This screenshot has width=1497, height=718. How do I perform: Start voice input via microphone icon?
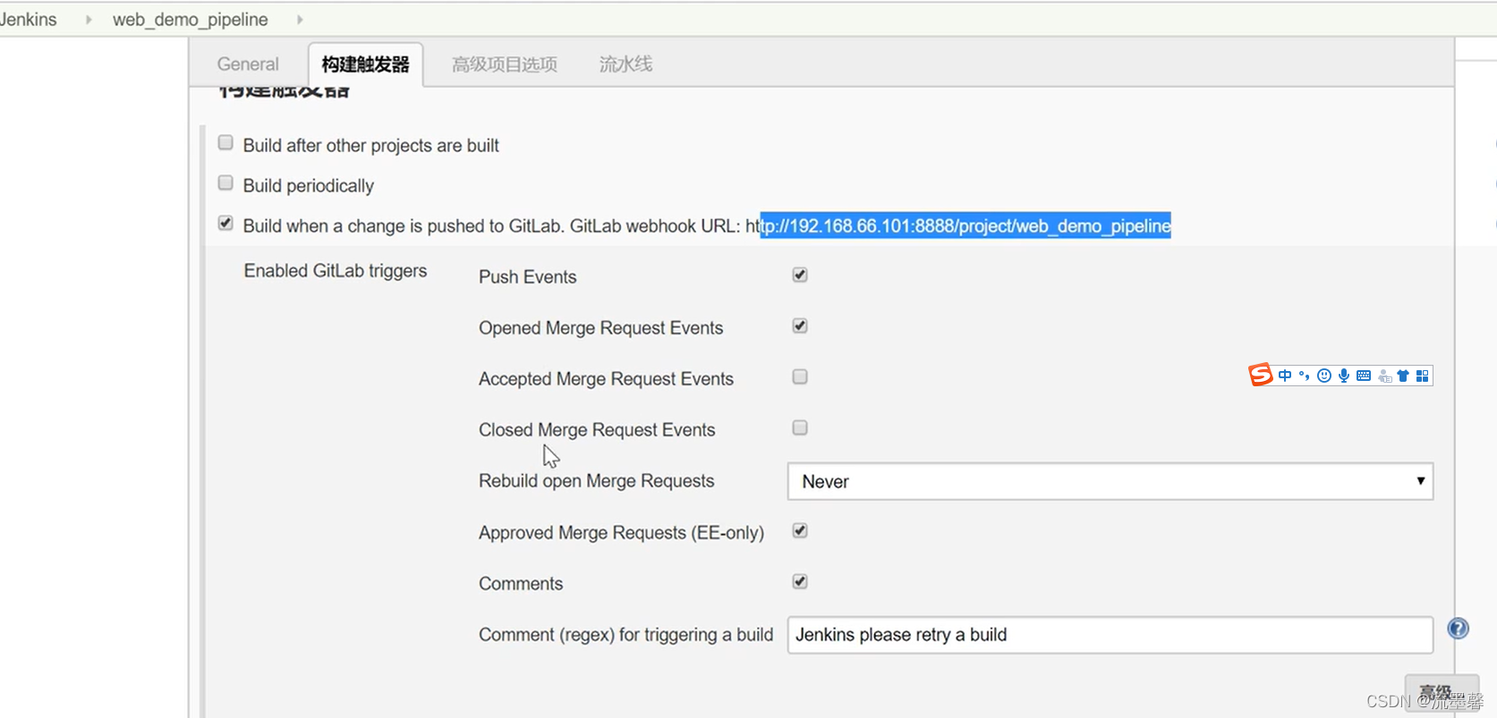click(1344, 376)
